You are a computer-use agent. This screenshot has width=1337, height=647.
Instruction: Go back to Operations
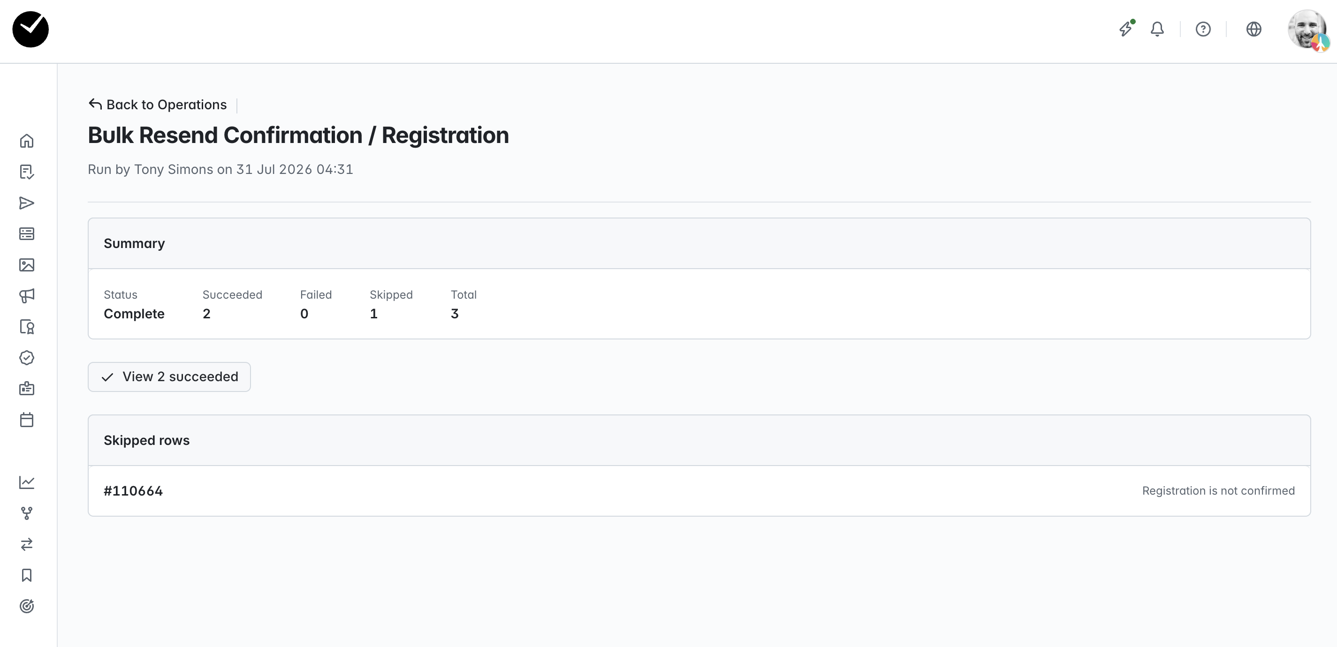[x=157, y=105]
